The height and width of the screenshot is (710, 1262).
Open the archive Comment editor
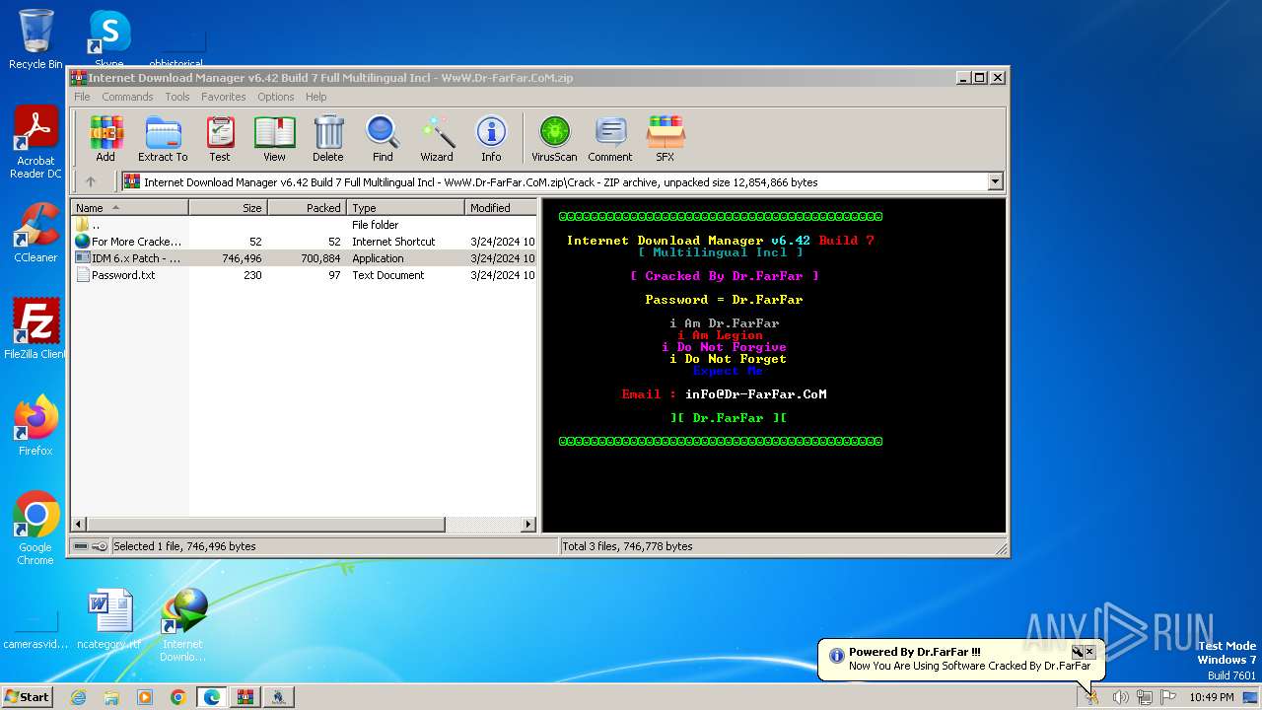coord(610,138)
